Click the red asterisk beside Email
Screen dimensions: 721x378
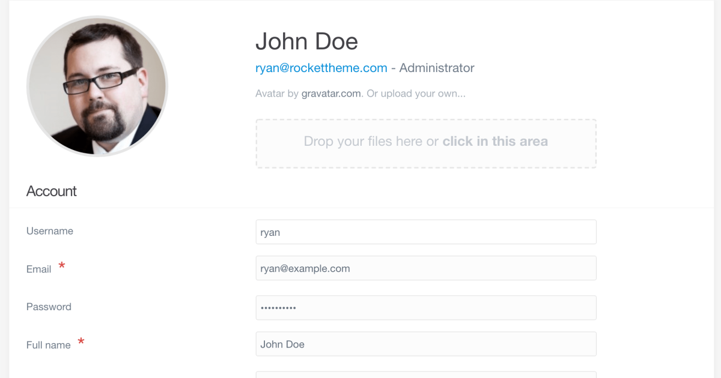(x=61, y=266)
